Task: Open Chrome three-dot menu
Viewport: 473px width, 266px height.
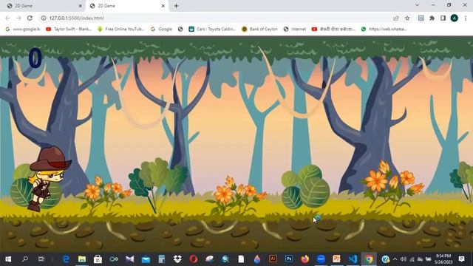Action: (x=466, y=18)
